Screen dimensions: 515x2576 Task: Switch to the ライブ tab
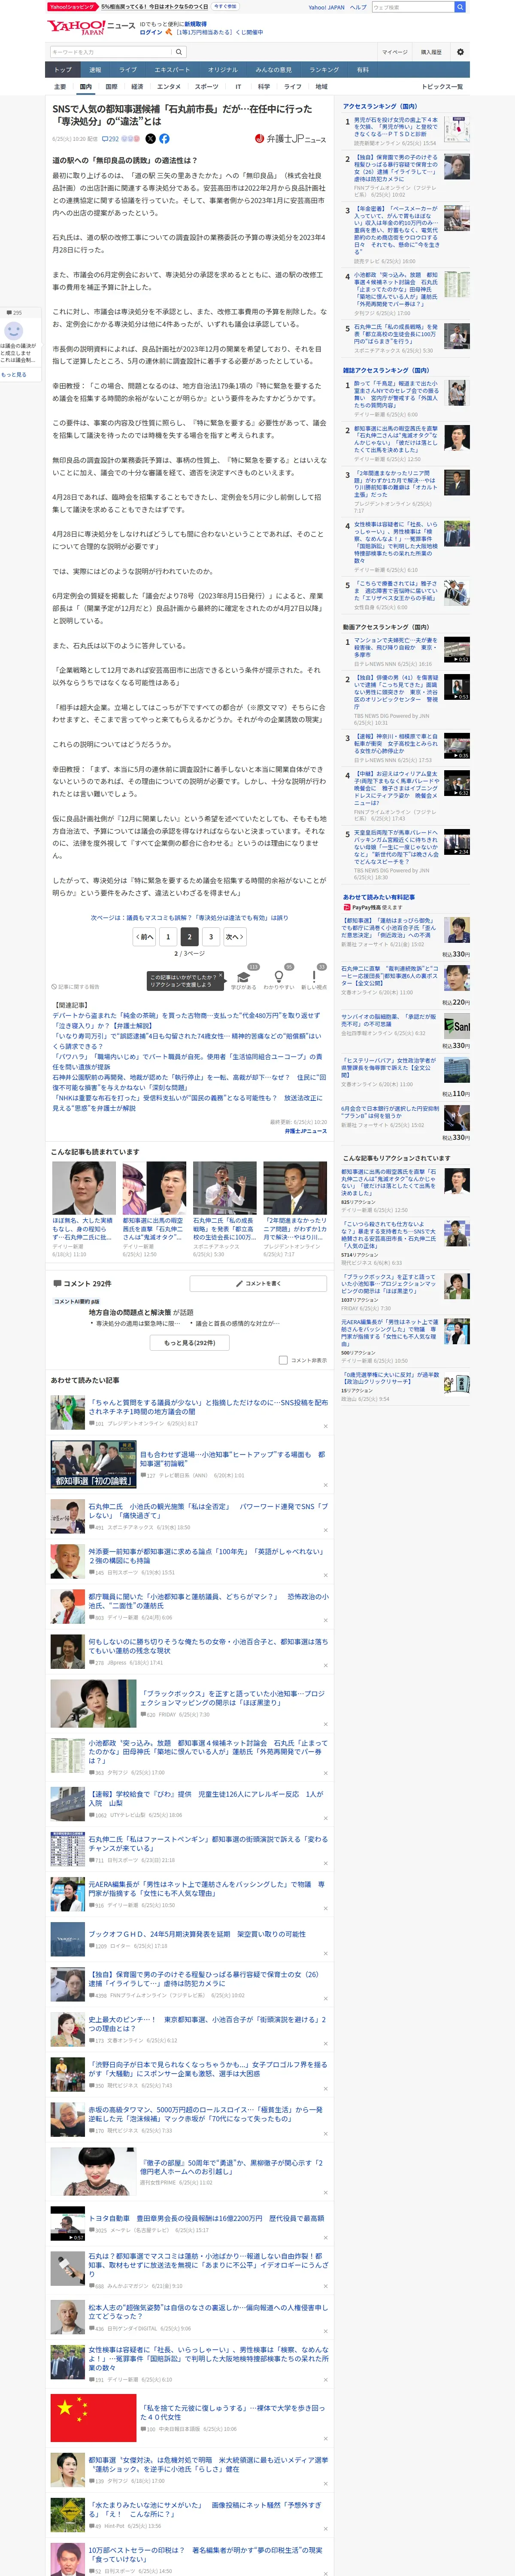(128, 70)
